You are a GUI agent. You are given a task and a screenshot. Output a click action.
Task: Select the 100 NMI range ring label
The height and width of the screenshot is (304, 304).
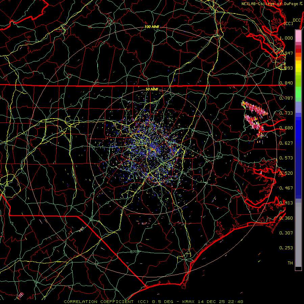pos(152,27)
